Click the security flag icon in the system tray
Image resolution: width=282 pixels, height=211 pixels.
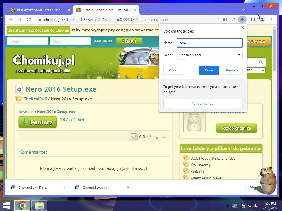tap(243, 206)
